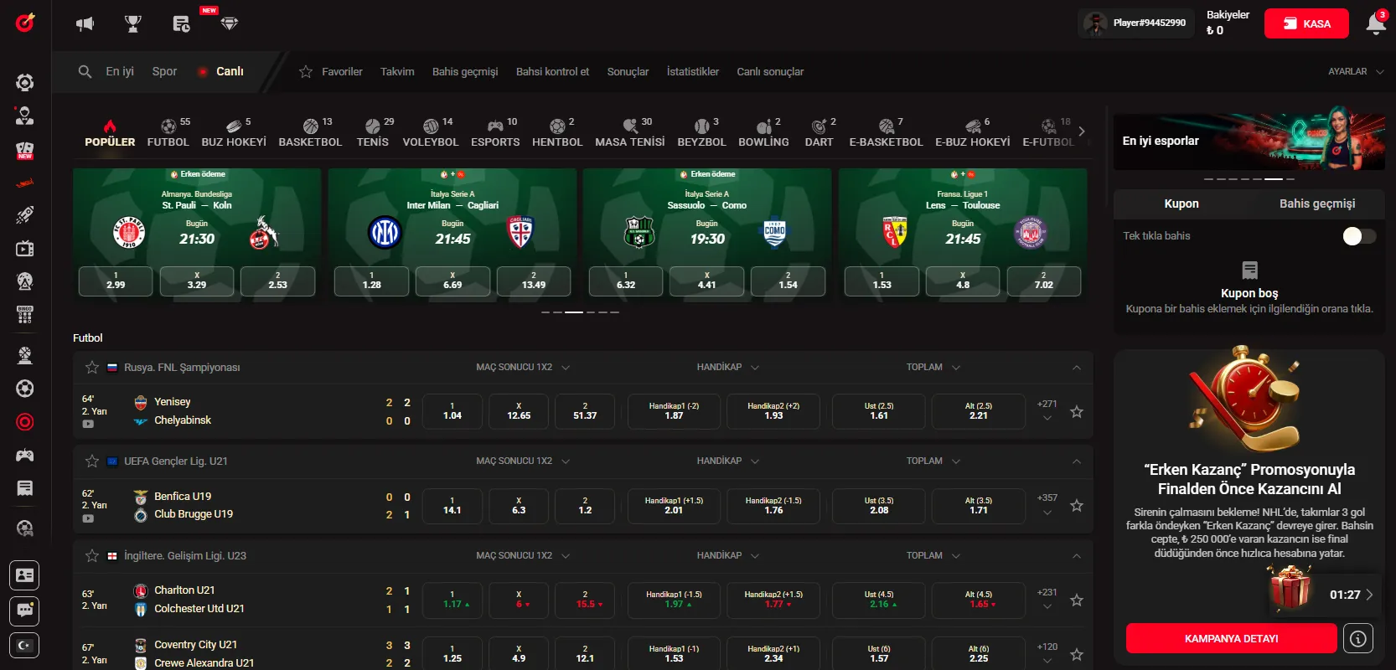This screenshot has height=670, width=1396.
Task: Select the Basketbol sport icon
Action: pyautogui.click(x=310, y=133)
